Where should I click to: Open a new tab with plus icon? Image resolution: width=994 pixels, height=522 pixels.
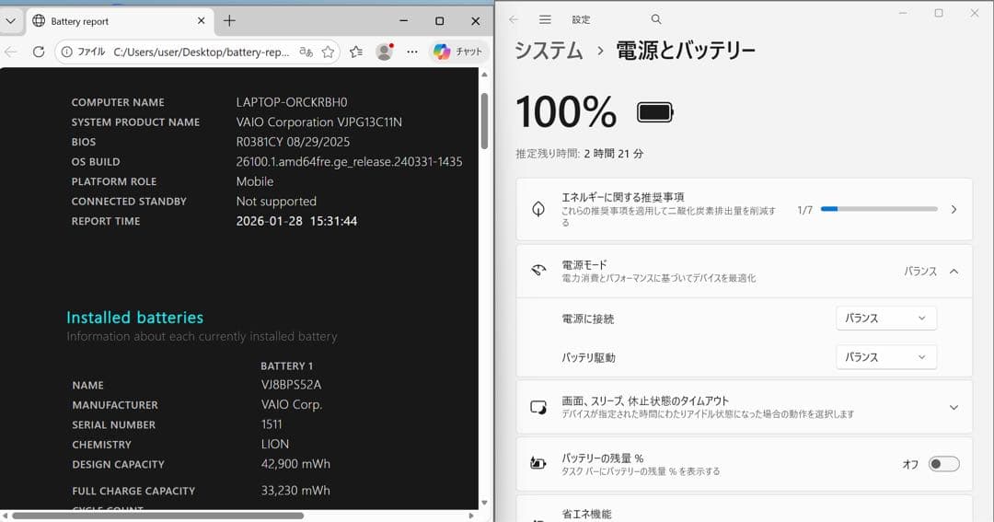click(229, 21)
